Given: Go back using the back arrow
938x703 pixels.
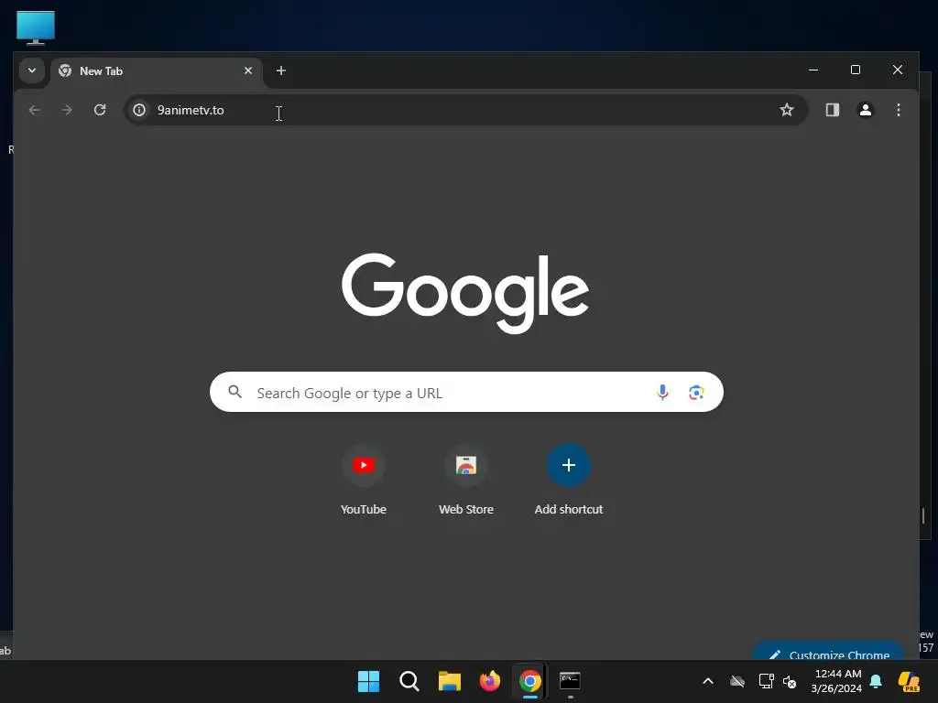Looking at the screenshot, I should click(34, 110).
